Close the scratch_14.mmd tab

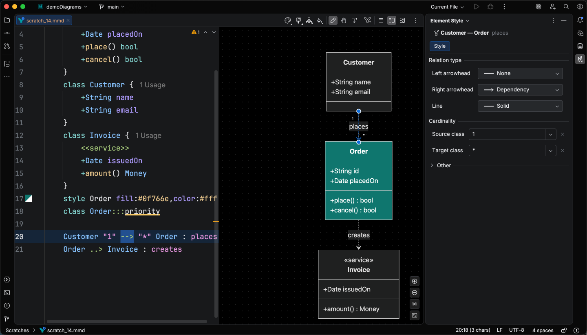[x=68, y=20]
